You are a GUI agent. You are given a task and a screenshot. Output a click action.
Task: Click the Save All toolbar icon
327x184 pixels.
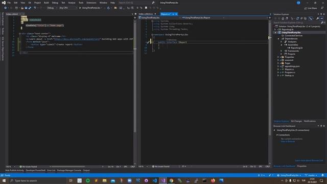click(x=30, y=8)
